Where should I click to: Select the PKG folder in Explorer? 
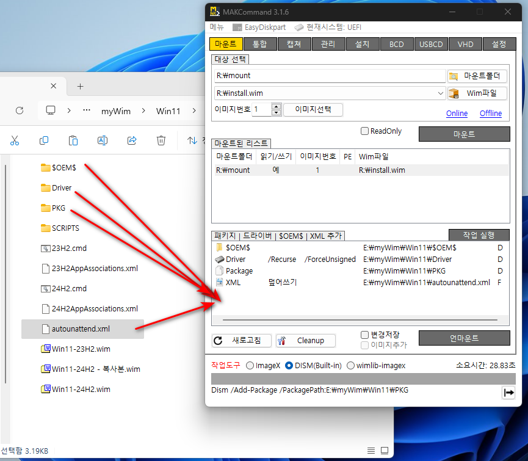53,208
